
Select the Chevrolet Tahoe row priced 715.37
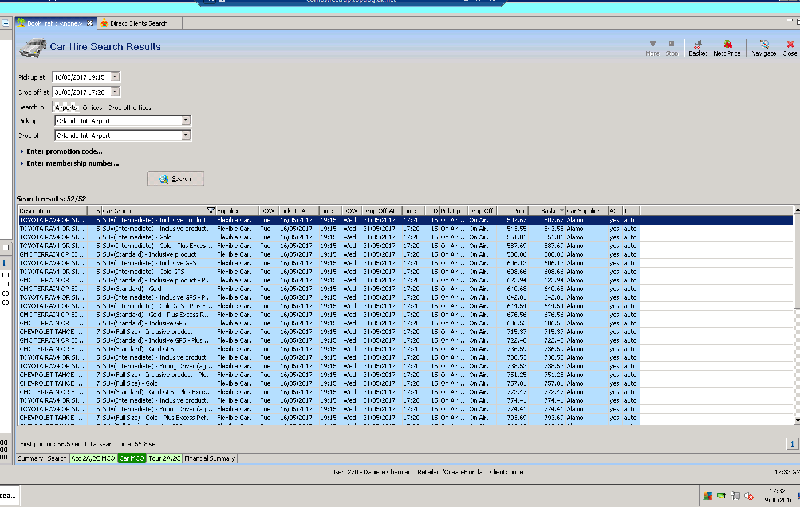(406, 332)
